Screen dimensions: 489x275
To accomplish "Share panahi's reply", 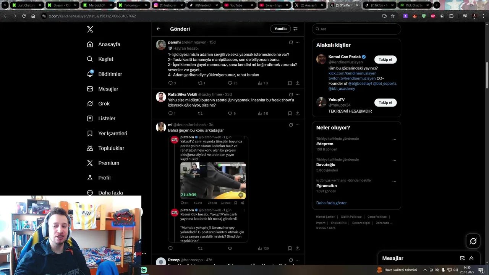I will pos(298,83).
